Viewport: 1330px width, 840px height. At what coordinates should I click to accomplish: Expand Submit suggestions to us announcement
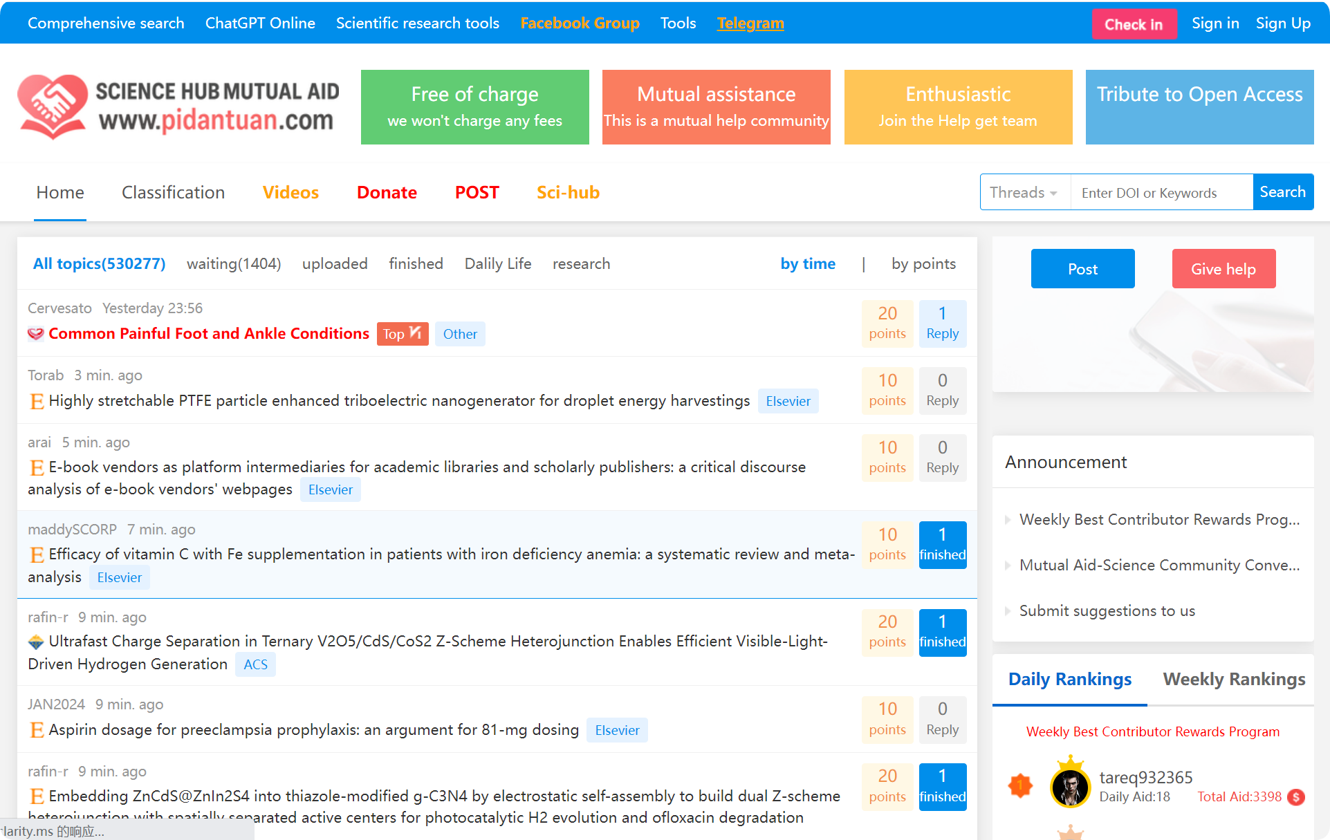(x=1107, y=611)
